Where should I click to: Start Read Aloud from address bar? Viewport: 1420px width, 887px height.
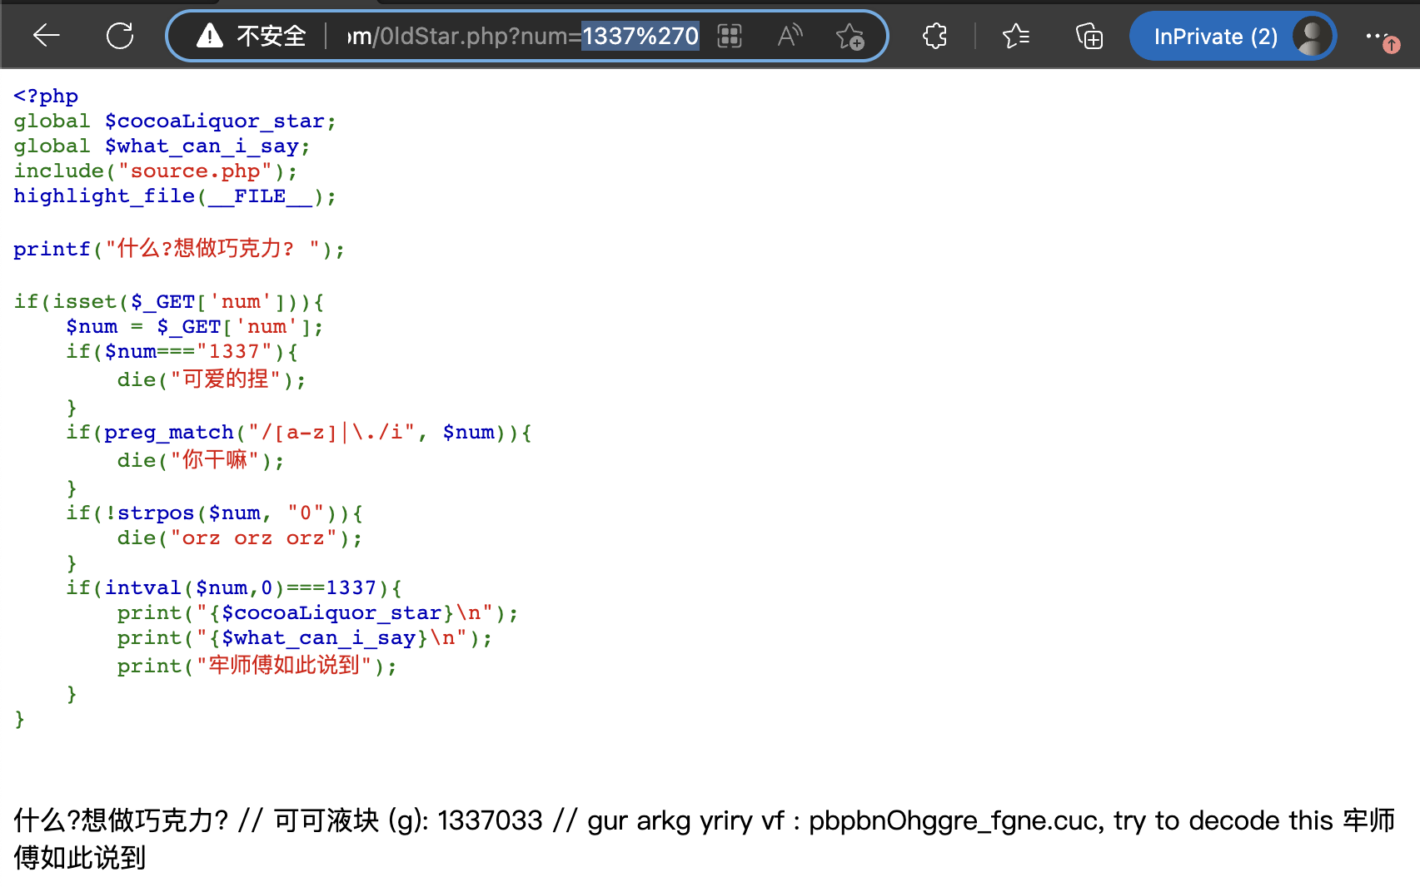(x=789, y=36)
